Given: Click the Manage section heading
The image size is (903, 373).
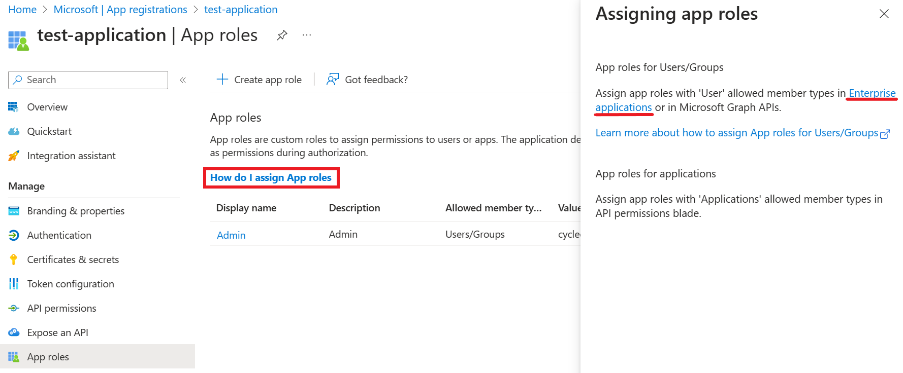Looking at the screenshot, I should (x=26, y=186).
